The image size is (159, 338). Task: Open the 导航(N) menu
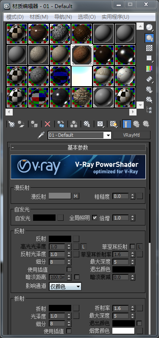(x=63, y=17)
